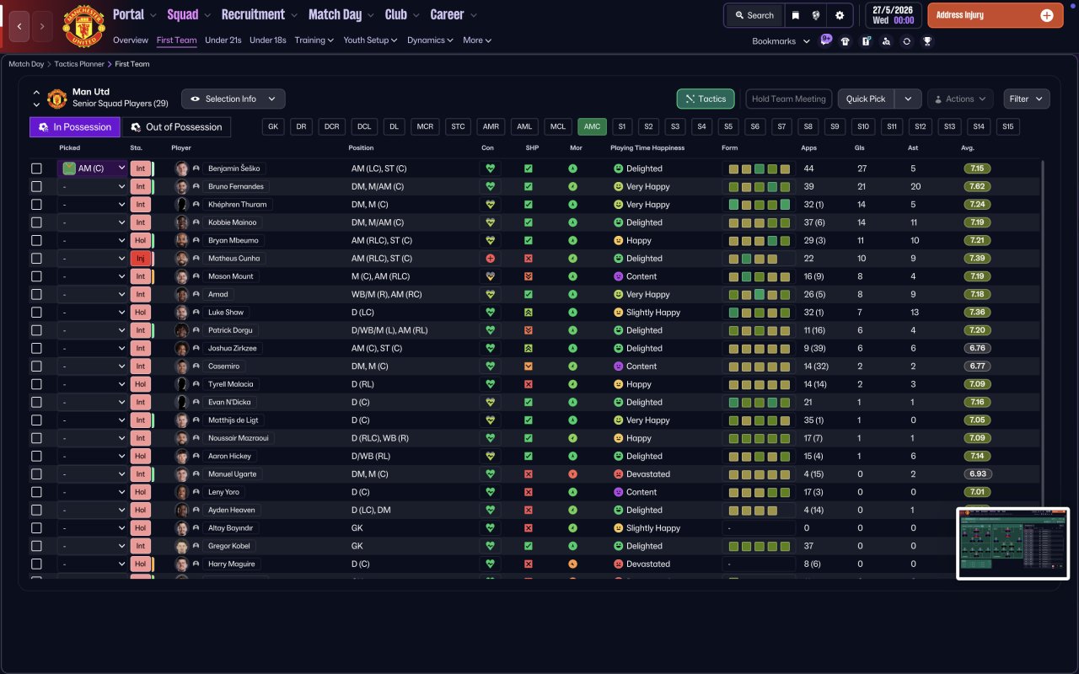
Task: Click the shirt icon in bookmarks row
Action: [x=845, y=40]
